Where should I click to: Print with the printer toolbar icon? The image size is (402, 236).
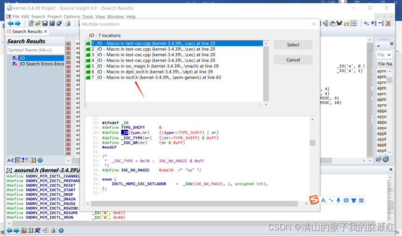[68, 24]
